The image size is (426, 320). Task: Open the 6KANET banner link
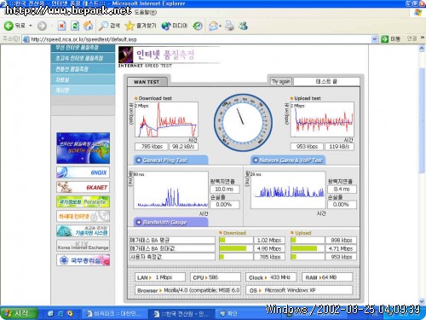coord(83,187)
